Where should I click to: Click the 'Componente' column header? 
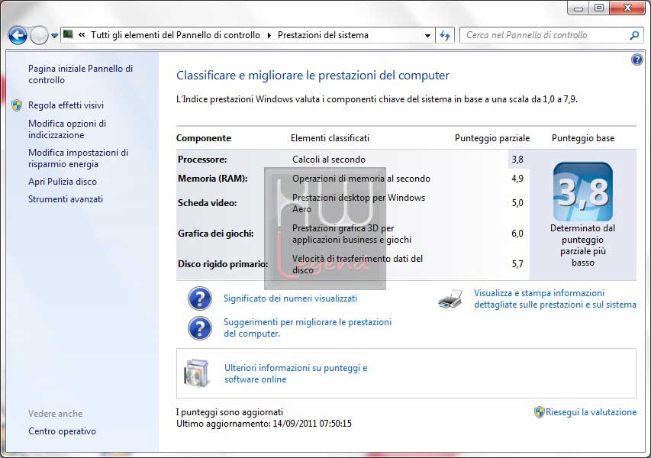[204, 138]
